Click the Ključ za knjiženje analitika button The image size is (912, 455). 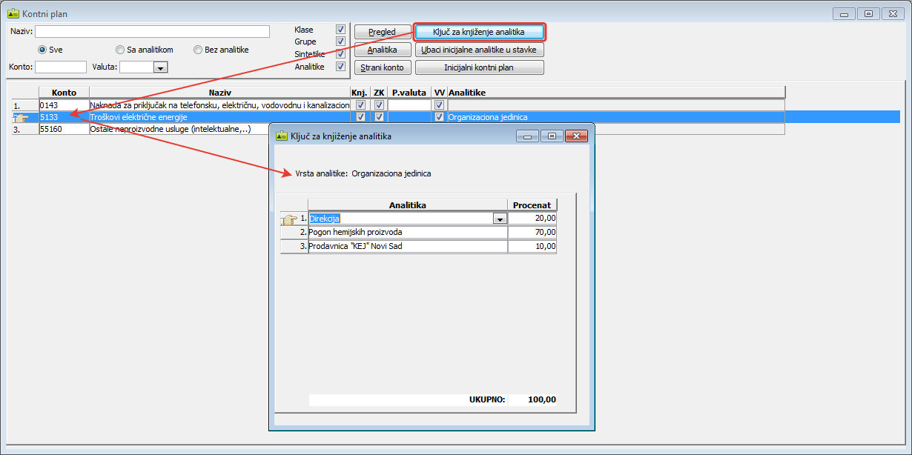pyautogui.click(x=479, y=32)
